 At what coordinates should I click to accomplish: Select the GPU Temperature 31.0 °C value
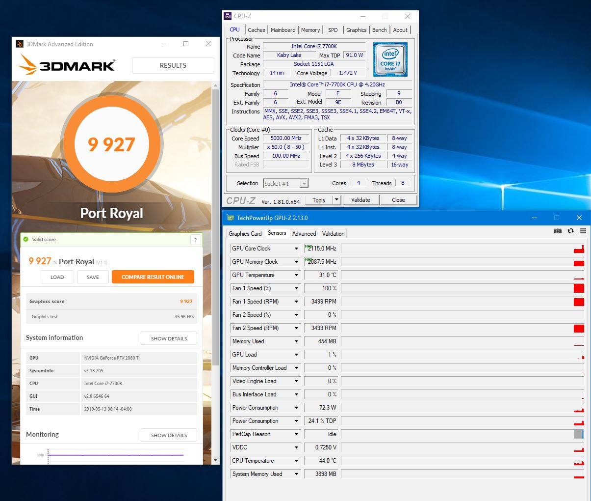(321, 275)
